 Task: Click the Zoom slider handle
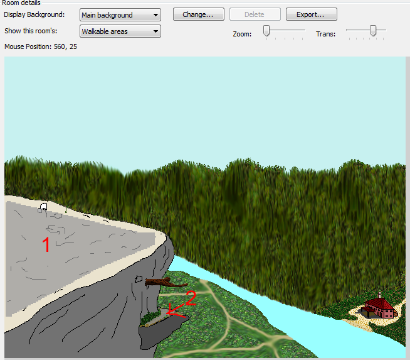coord(266,31)
